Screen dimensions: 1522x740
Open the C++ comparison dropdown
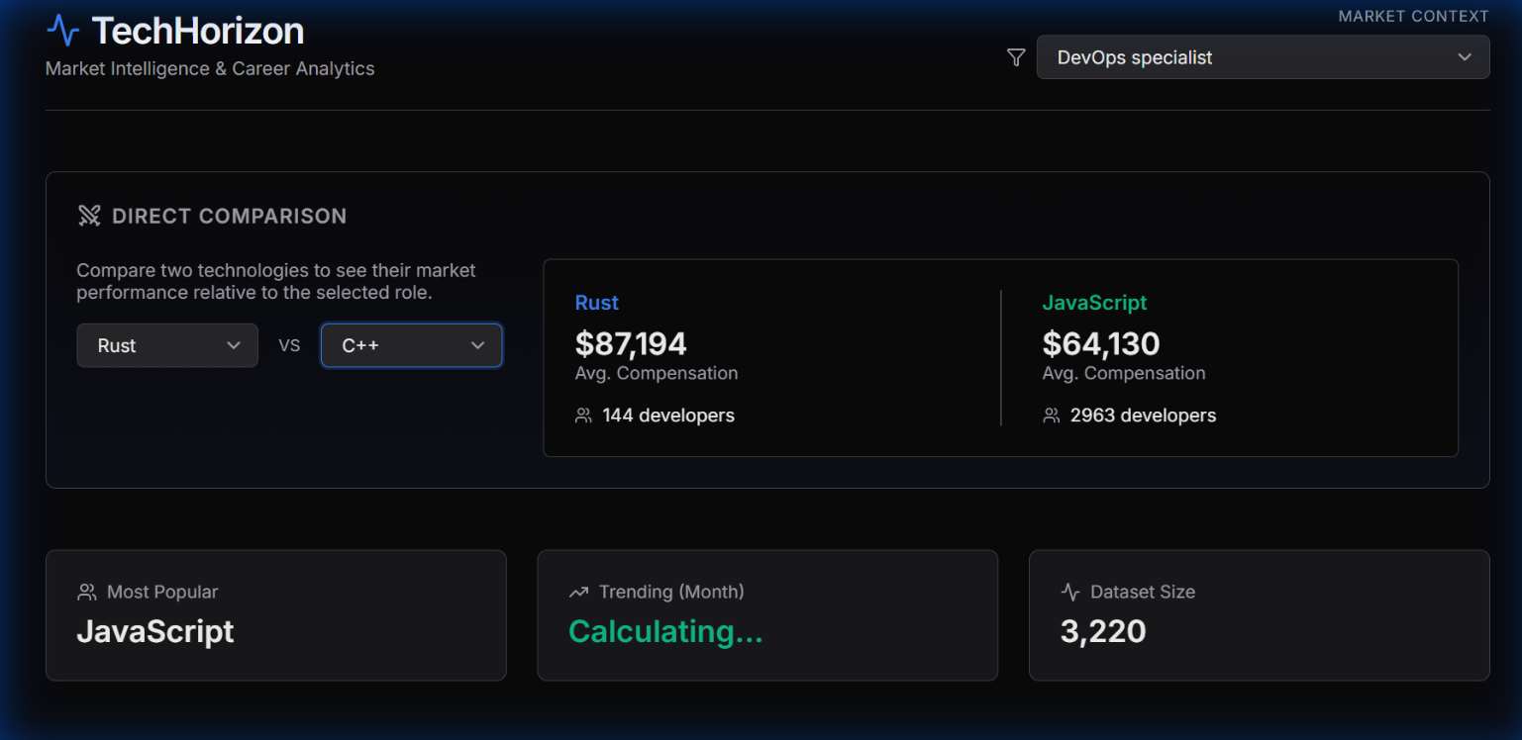click(412, 345)
